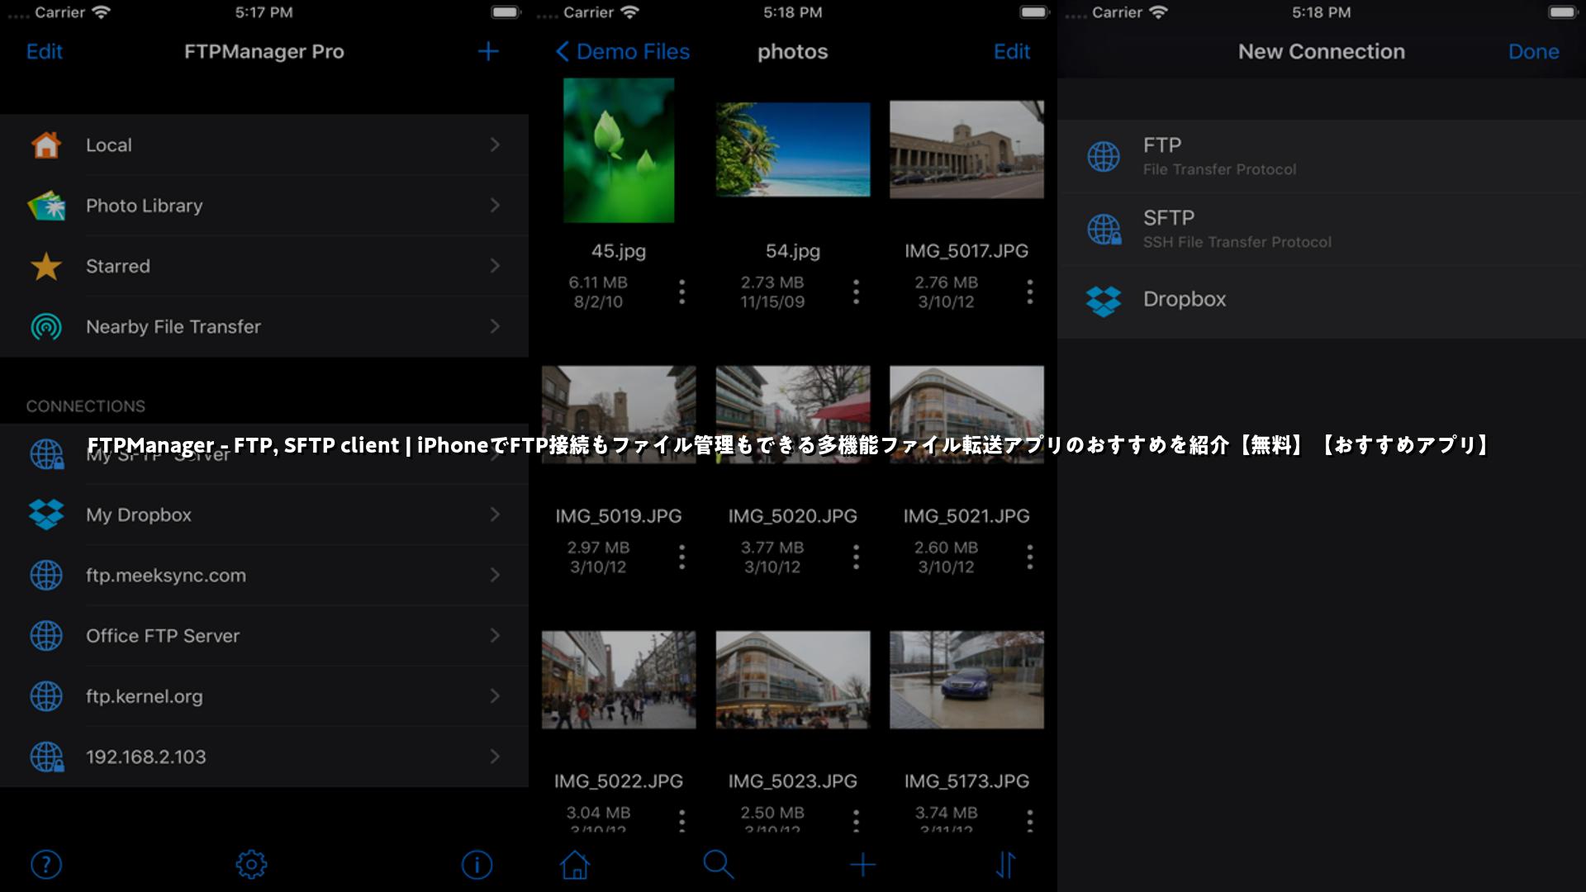This screenshot has width=1586, height=892.
Task: Tap the locked globe icon beside 192.168.2.103
Action: click(47, 757)
